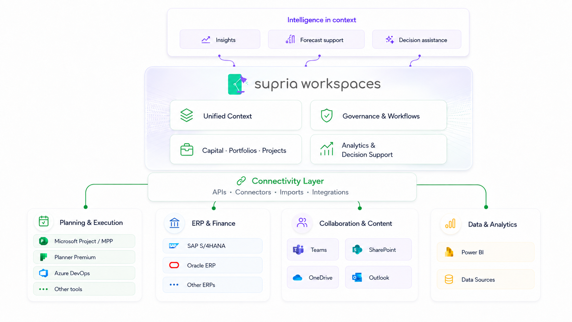This screenshot has height=322, width=572.
Task: Select the Azure DevOps label
Action: 72,273
